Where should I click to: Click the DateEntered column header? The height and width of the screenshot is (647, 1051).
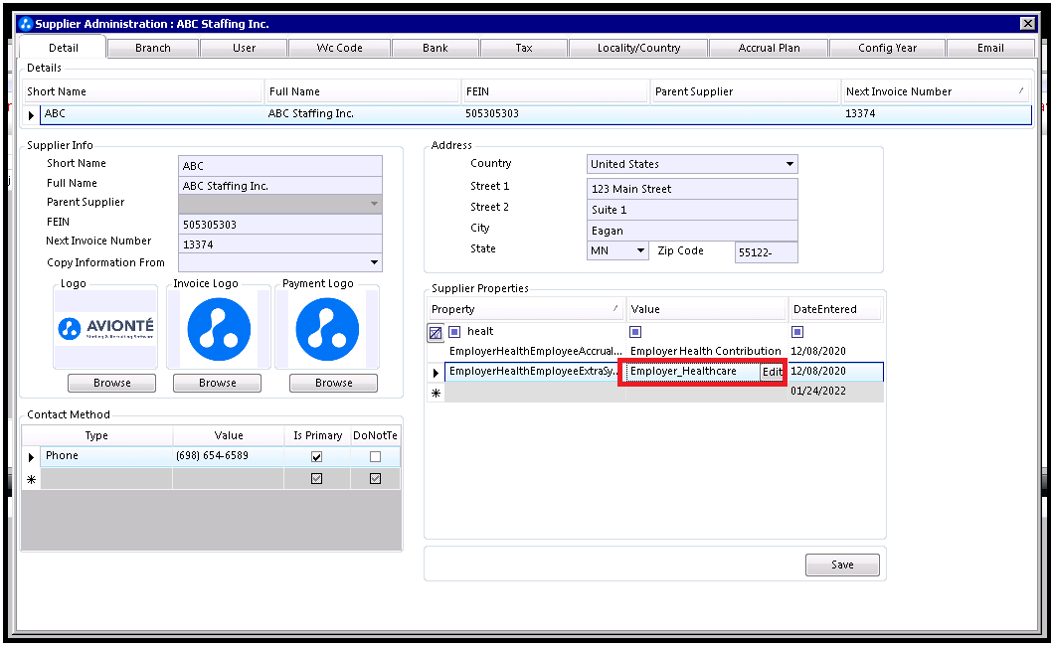pos(835,309)
